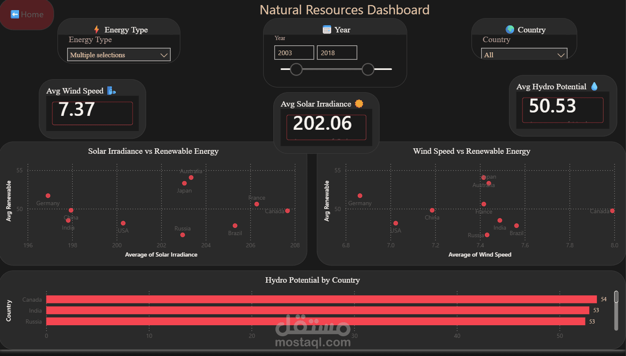Click the India point in Wind Speed scatter

(500, 220)
